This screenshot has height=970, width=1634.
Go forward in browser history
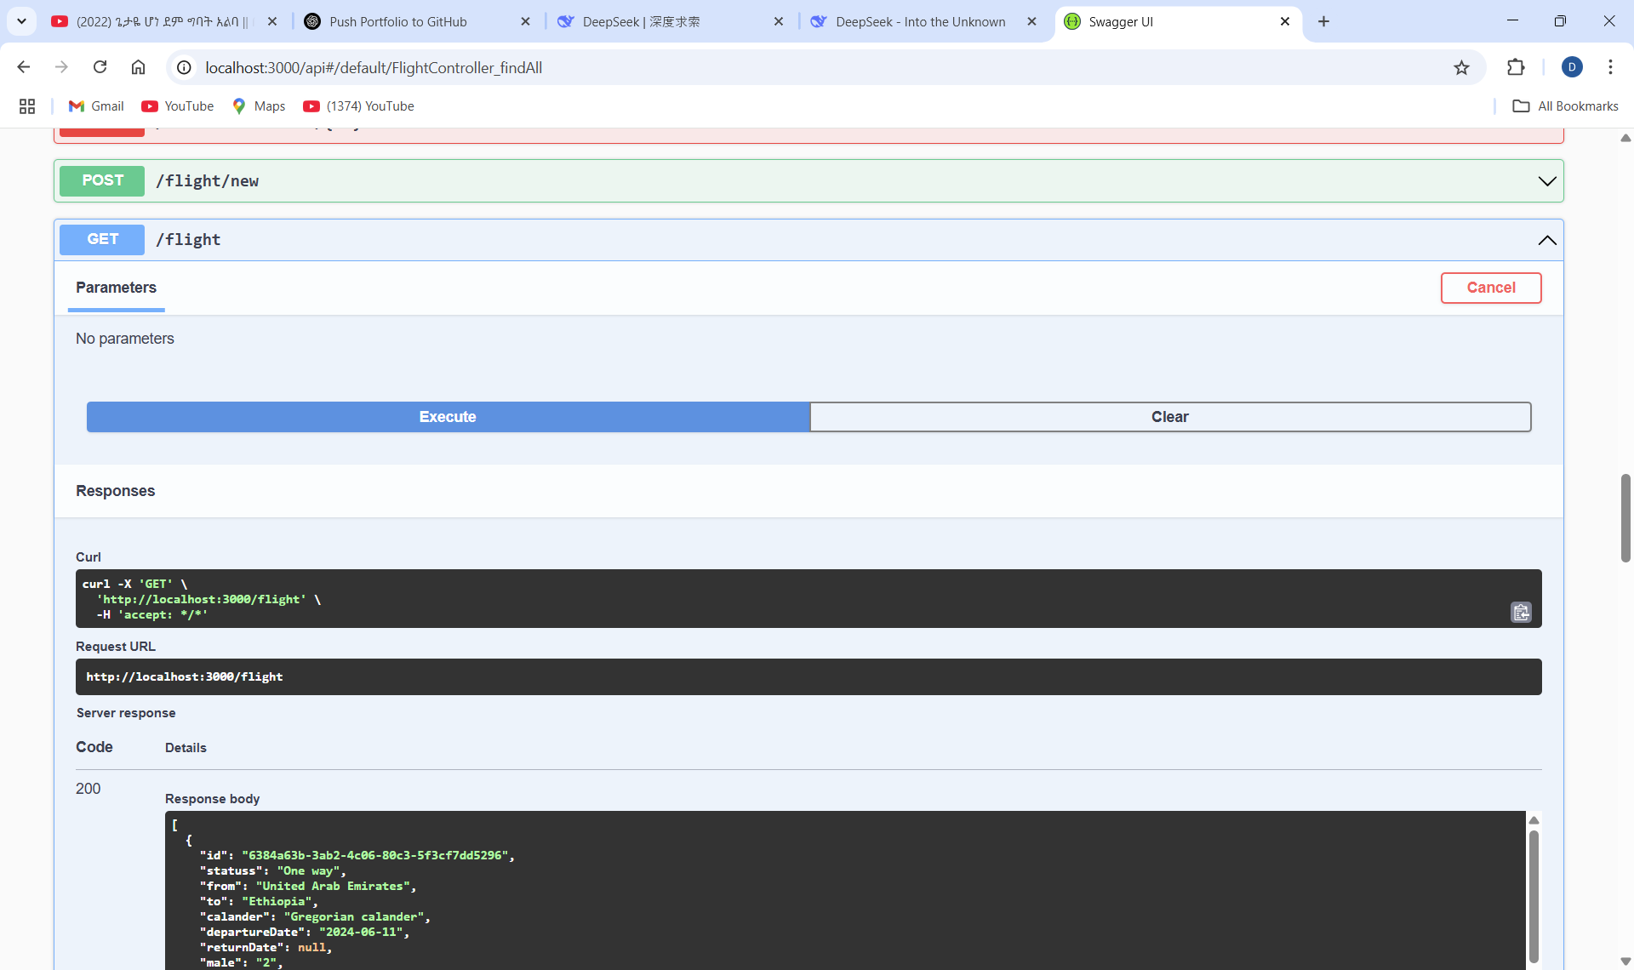tap(61, 67)
